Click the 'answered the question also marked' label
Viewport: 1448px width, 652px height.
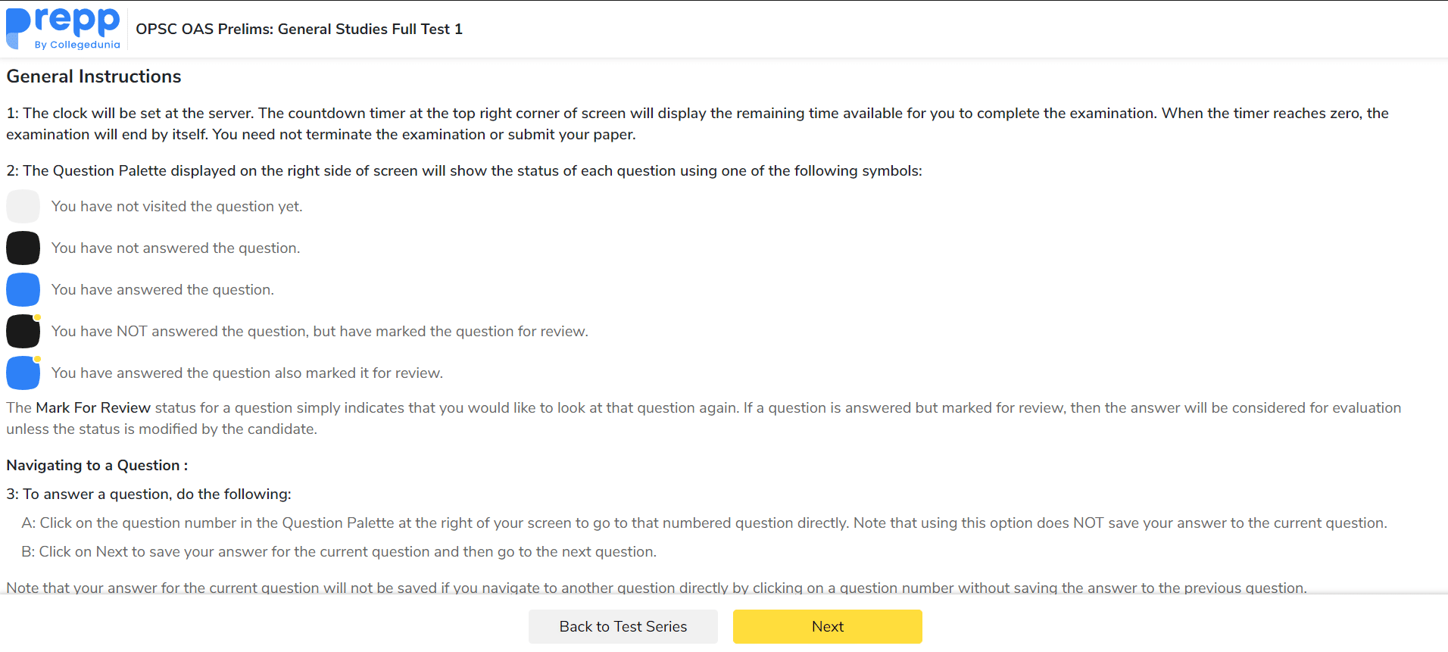[x=247, y=373]
